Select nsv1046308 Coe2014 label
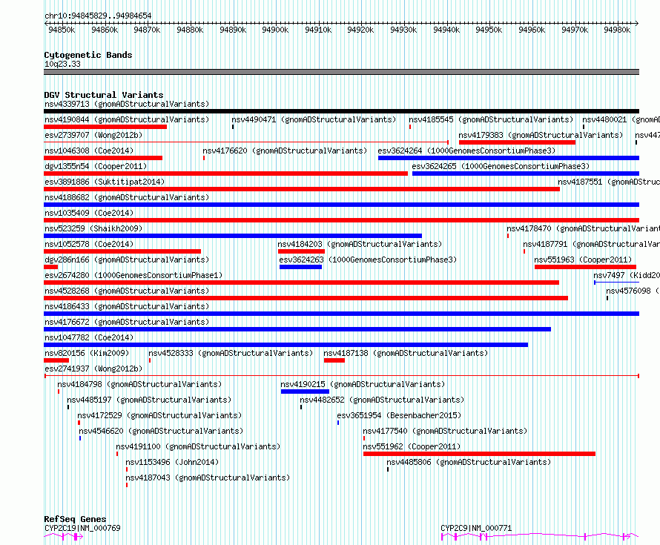 [x=89, y=151]
